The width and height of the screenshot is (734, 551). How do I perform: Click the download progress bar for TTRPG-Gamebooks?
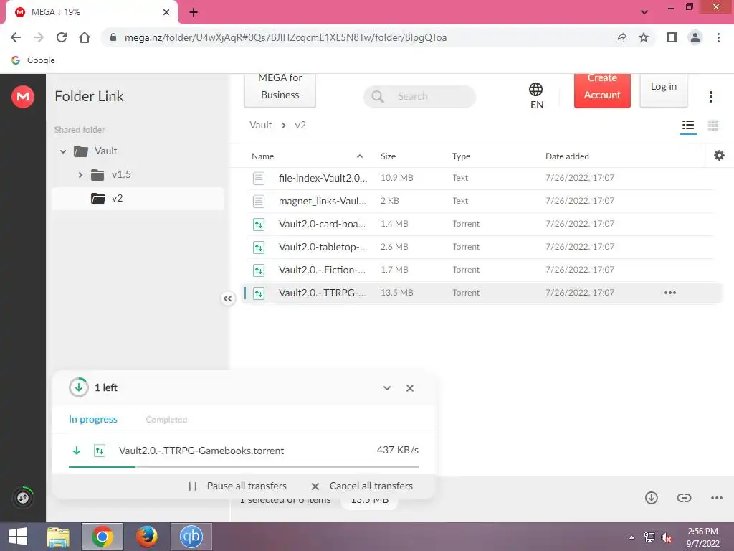[x=244, y=466]
